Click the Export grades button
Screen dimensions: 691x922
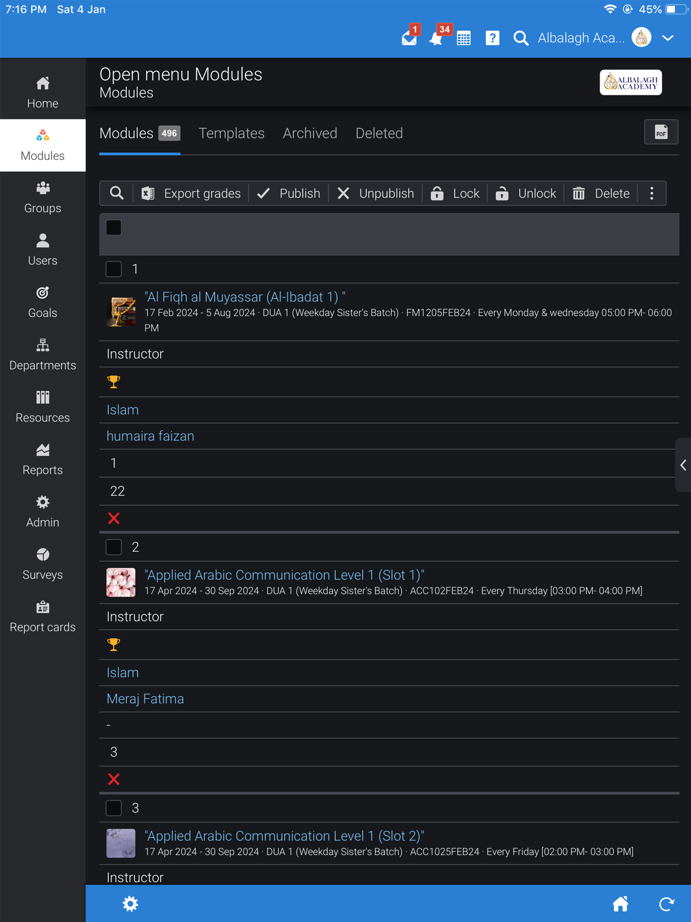pyautogui.click(x=191, y=193)
